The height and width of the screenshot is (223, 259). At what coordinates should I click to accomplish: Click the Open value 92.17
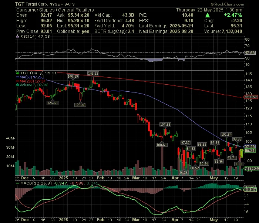tap(46, 15)
